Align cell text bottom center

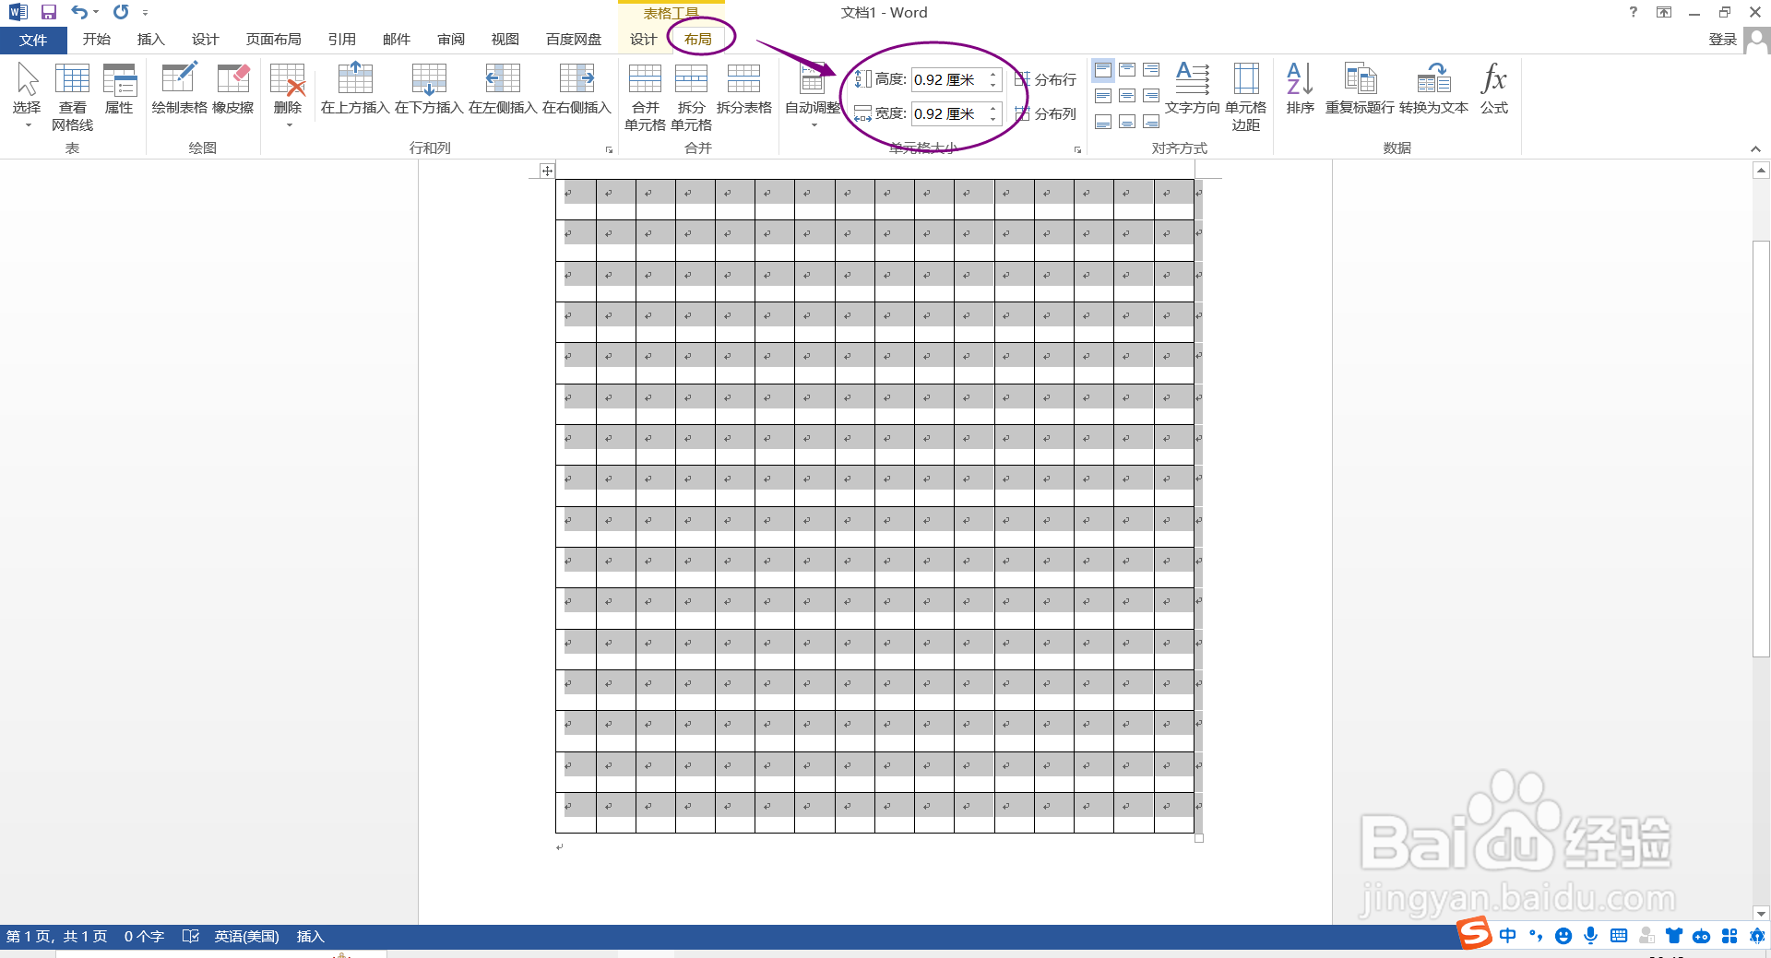tap(1127, 122)
